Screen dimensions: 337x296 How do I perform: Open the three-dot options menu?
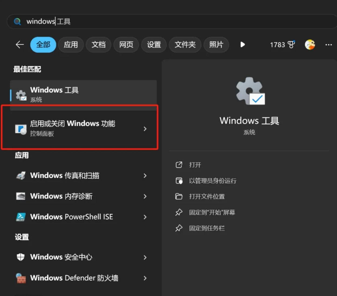point(329,45)
